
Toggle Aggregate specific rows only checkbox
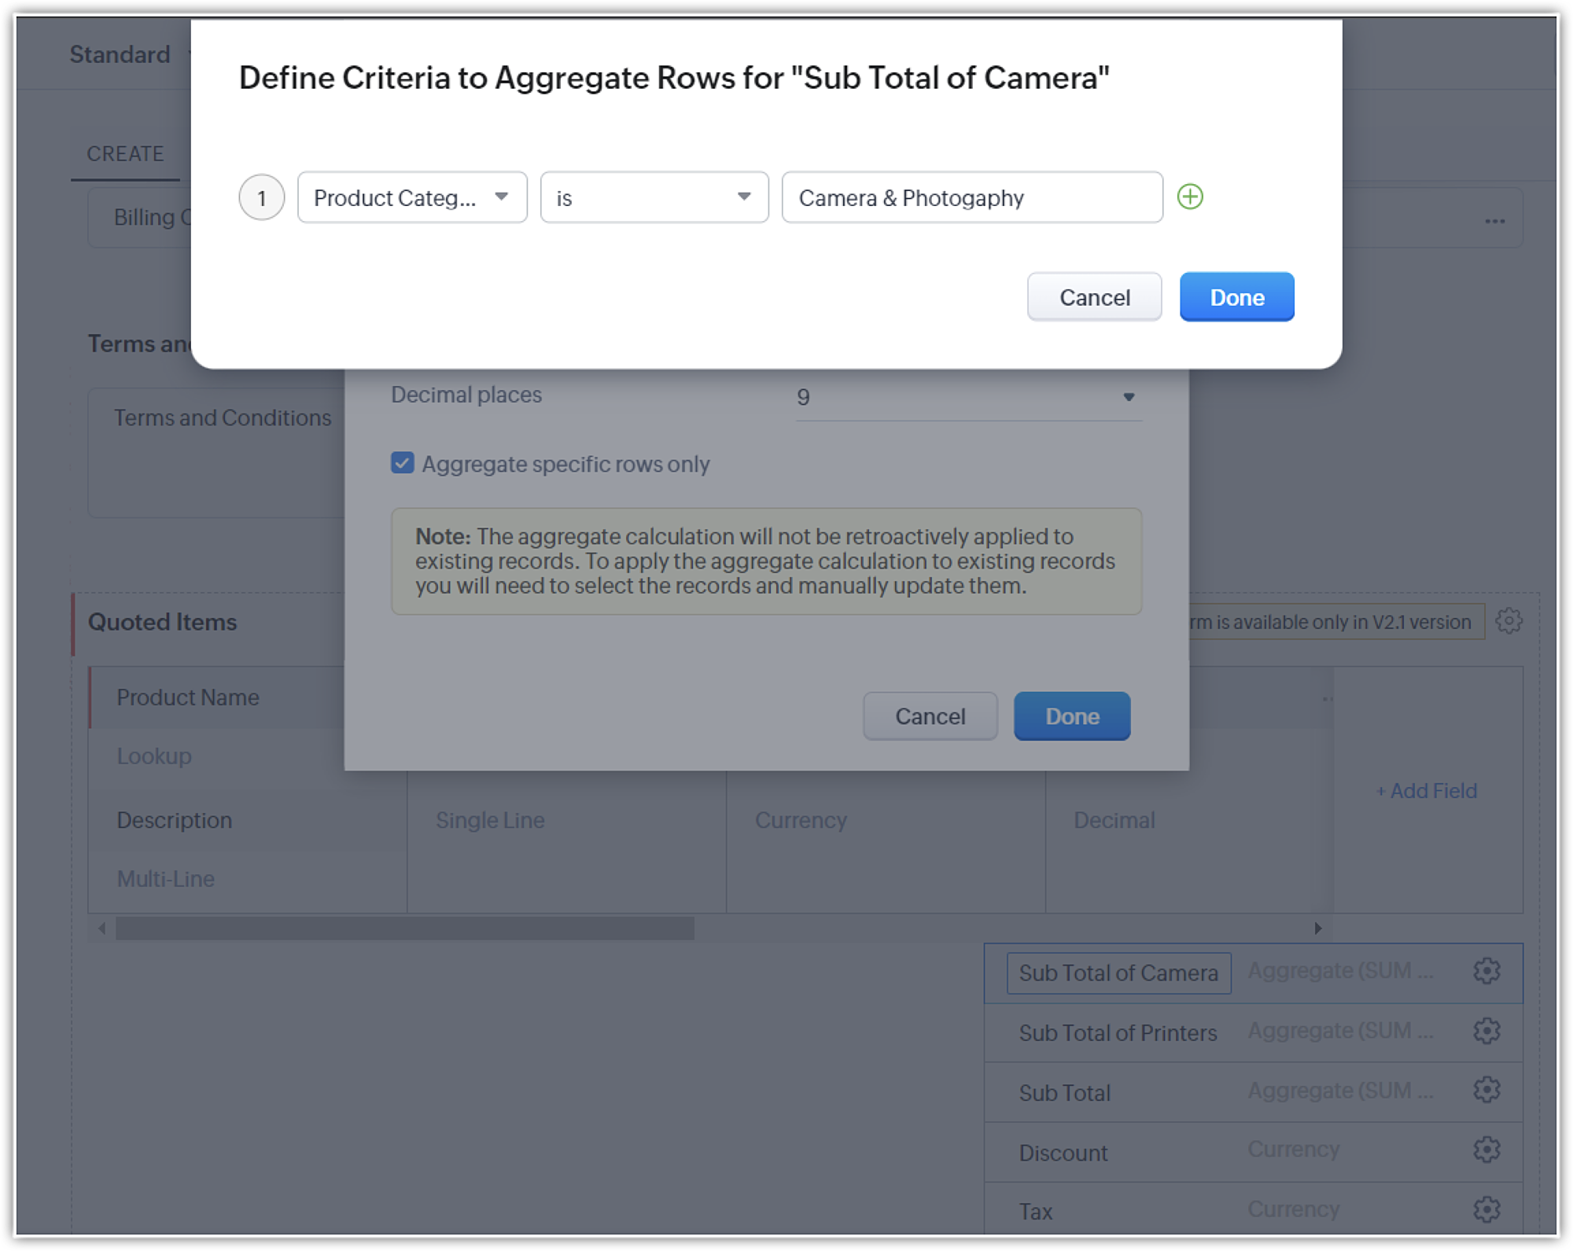coord(403,463)
